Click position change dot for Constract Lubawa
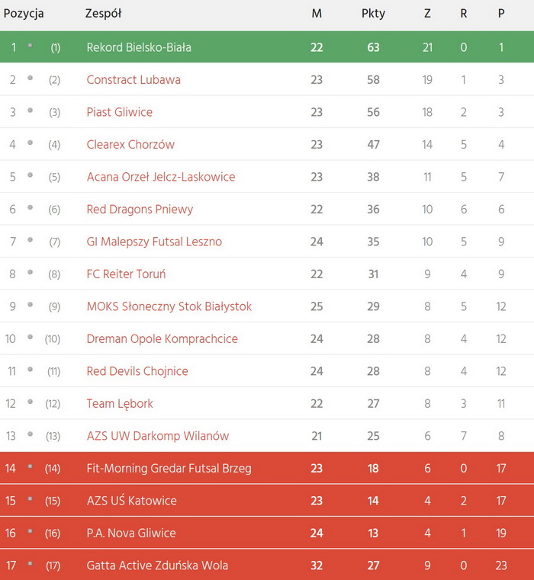This screenshot has width=534, height=580. click(x=30, y=79)
